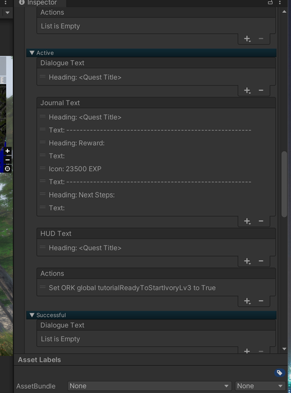Add item to Active Dialogue Text list

[247, 90]
